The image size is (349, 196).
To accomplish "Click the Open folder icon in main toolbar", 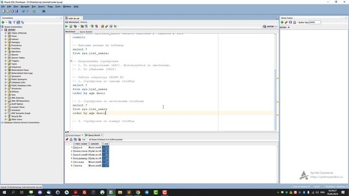I will [x=8, y=11].
